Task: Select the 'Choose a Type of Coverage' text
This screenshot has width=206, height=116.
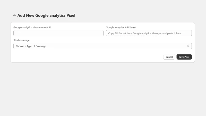Action: (31, 46)
